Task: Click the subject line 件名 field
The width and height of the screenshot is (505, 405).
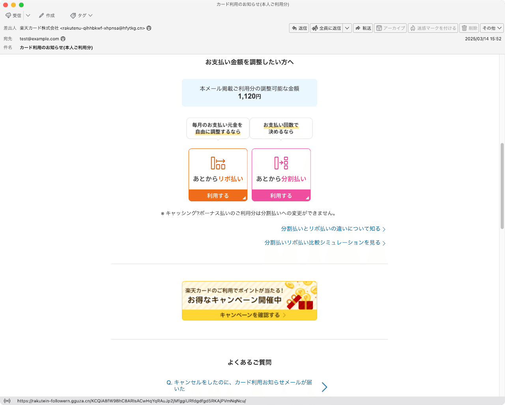Action: (x=55, y=47)
